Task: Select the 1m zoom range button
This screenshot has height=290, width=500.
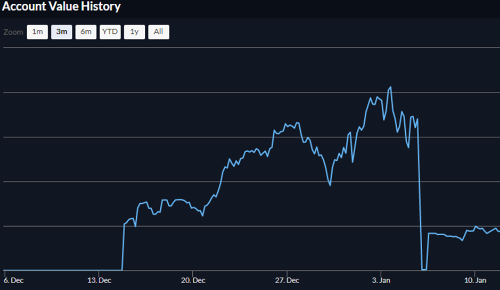Action: 37,32
